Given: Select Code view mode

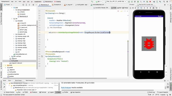Looking at the screenshot, I should 114,8.
